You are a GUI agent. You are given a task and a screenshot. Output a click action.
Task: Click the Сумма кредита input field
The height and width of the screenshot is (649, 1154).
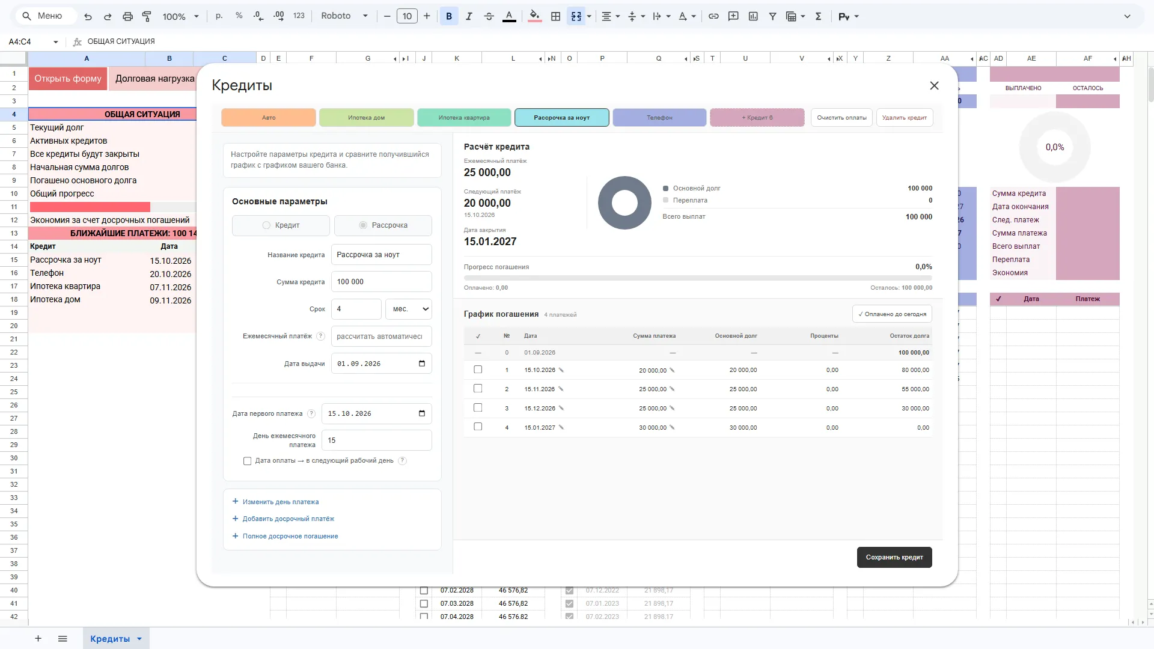[x=381, y=282]
